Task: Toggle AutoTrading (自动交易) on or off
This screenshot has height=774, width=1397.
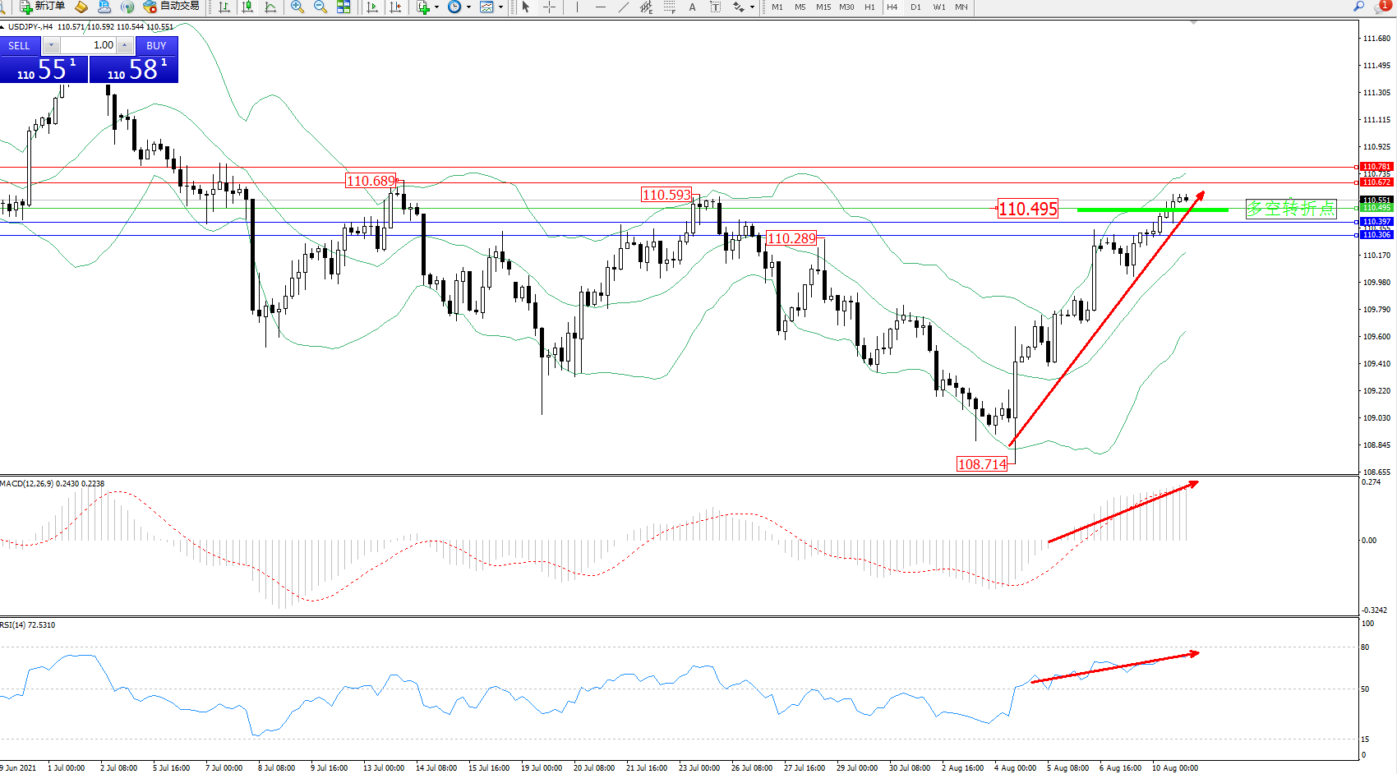Action: [171, 7]
